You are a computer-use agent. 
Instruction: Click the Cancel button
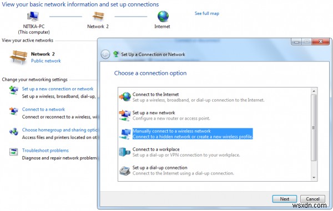click(312, 199)
